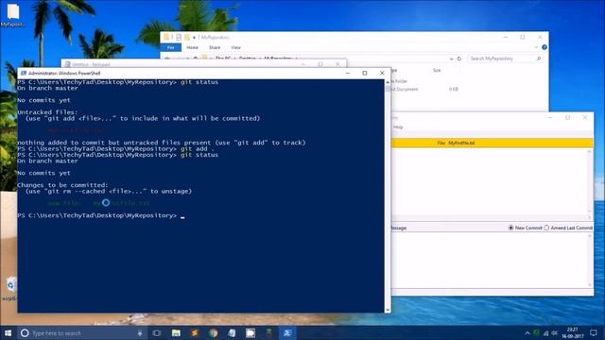Open the Share tab in File Explorer

pos(215,47)
